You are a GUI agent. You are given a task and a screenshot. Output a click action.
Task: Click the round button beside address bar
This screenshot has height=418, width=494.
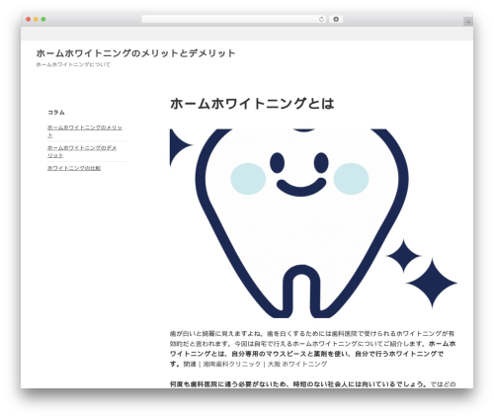(x=336, y=19)
